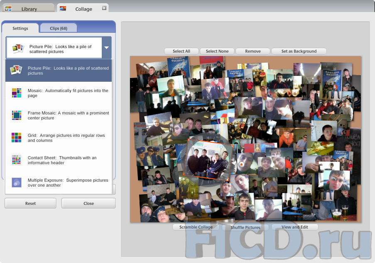
Task: Click the Library tab grid icon
Action: 8,9
